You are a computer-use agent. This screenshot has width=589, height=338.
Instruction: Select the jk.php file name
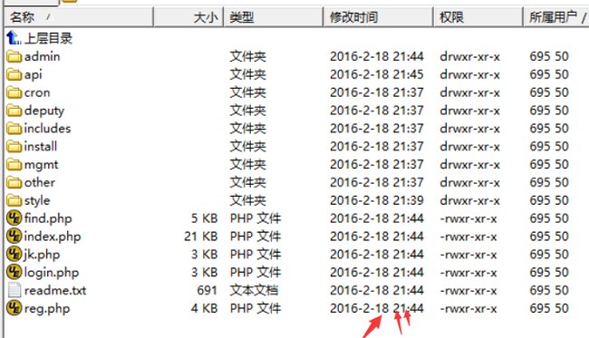coord(42,255)
